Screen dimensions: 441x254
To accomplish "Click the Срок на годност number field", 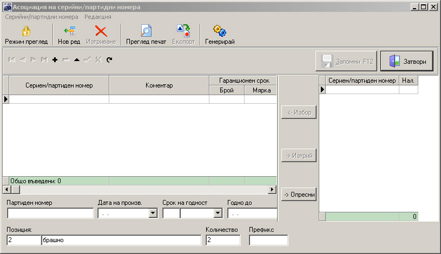I will pyautogui.click(x=172, y=213).
